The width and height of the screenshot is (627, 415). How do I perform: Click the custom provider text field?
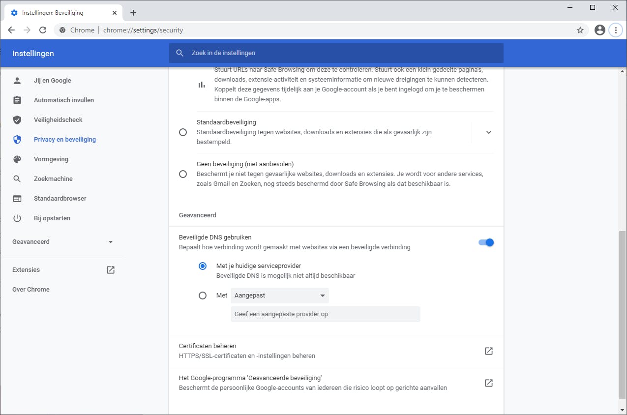coord(325,314)
